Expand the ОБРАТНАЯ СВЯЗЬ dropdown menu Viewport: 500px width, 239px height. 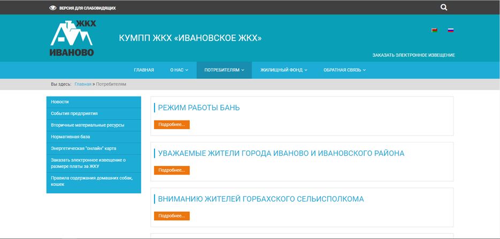click(345, 70)
